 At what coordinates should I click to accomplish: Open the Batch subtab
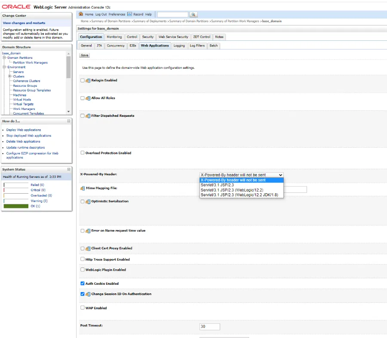tap(213, 46)
